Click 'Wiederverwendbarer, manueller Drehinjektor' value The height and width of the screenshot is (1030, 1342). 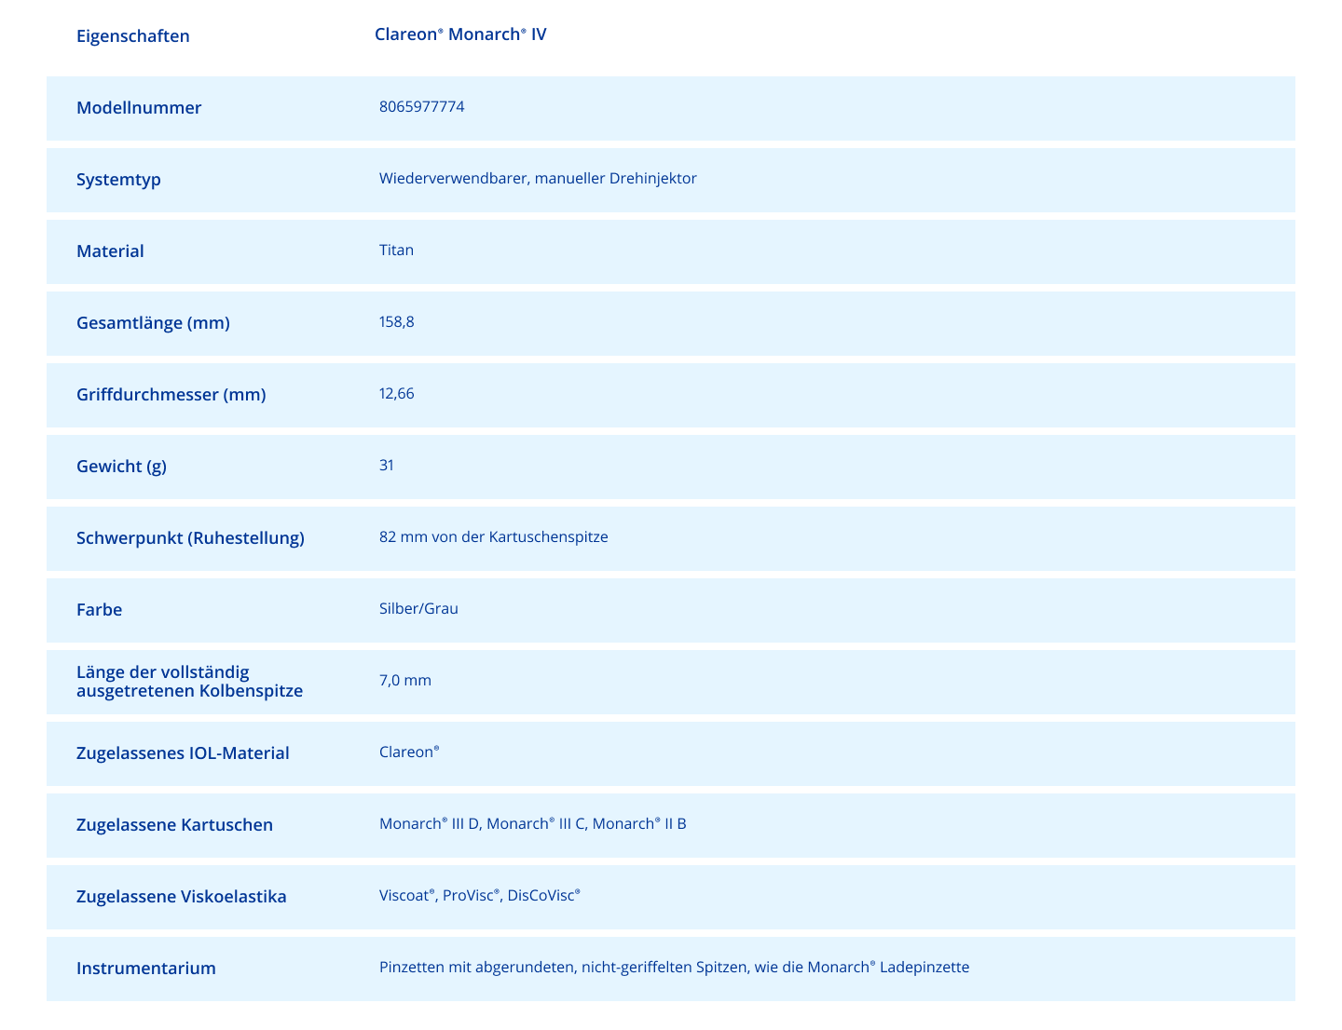point(538,179)
